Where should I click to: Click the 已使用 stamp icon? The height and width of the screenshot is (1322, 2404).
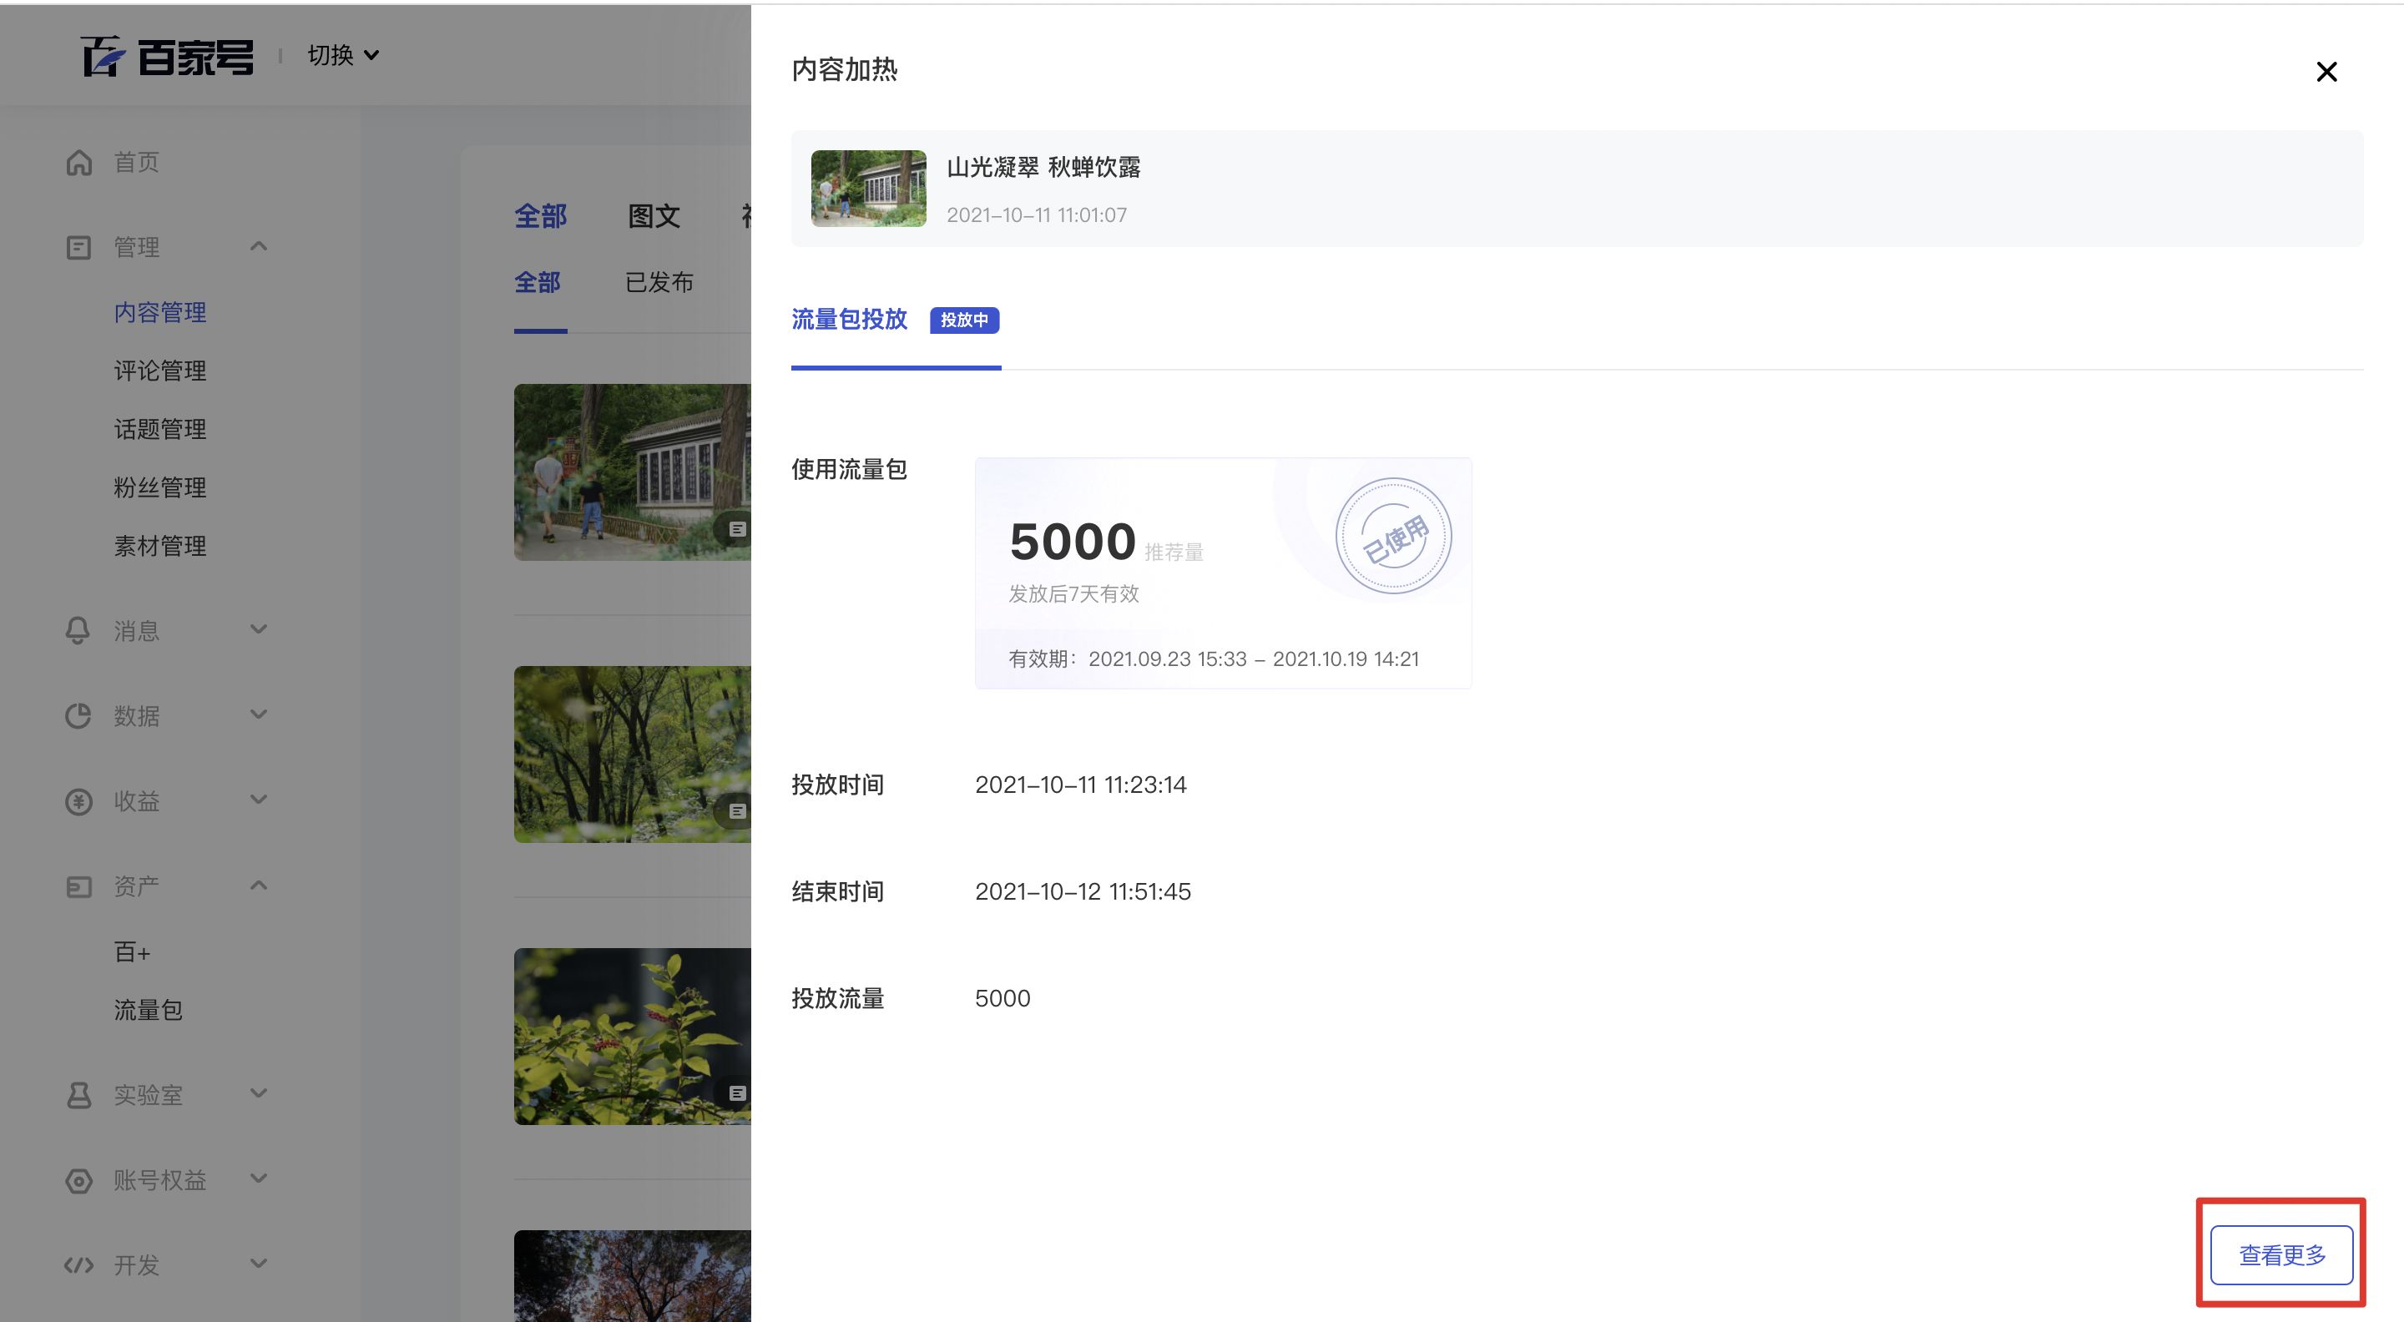point(1393,537)
